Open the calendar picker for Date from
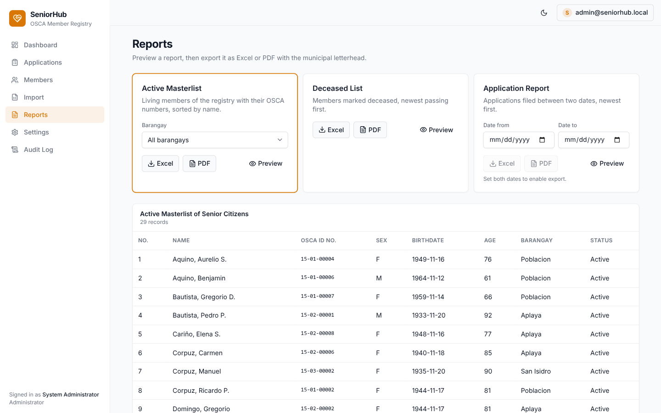The width and height of the screenshot is (661, 413). coord(542,140)
